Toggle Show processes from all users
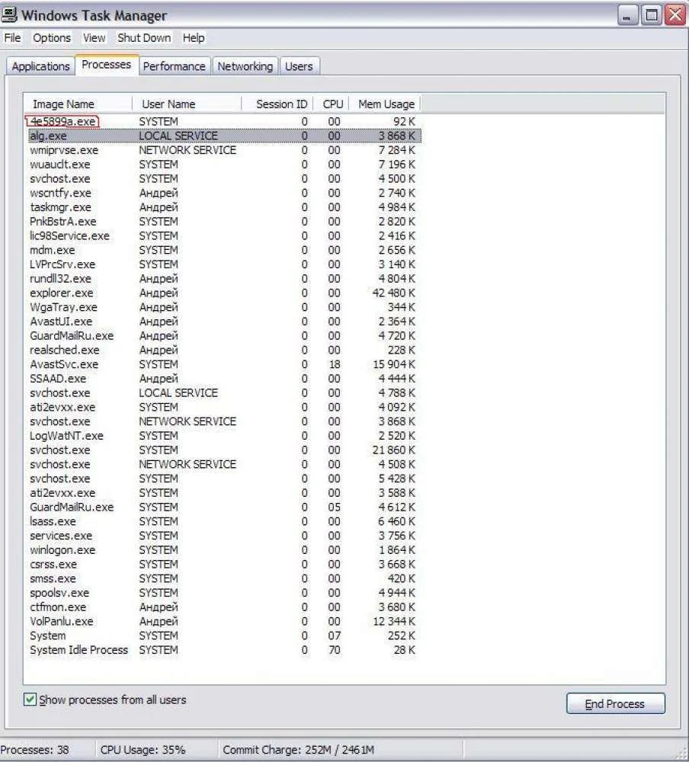The image size is (689, 762). 30,700
